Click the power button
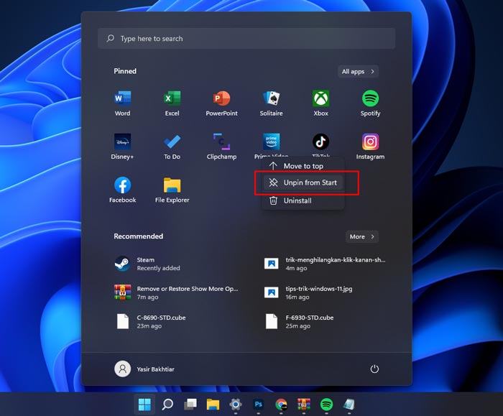This screenshot has height=416, width=503. pos(374,369)
